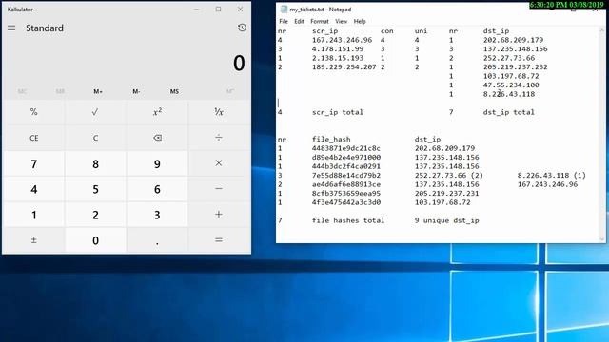Click the multiply operator key
This screenshot has width=609, height=342.
click(219, 163)
